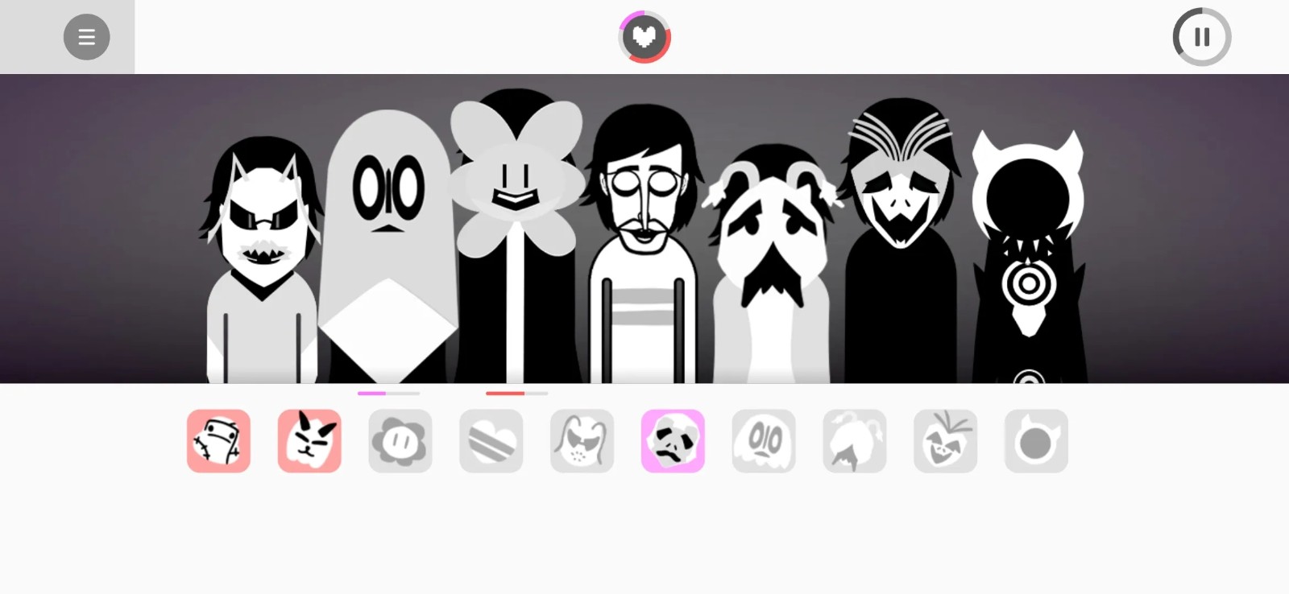The height and width of the screenshot is (594, 1289).
Task: Toggle the flower-headed performer
Action: [516, 241]
